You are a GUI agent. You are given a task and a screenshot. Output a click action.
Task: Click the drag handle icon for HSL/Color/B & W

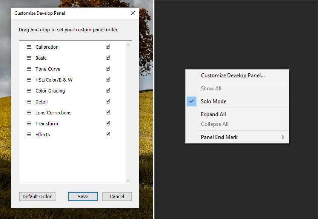coord(29,80)
